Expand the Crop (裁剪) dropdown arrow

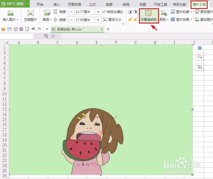[x=51, y=20]
